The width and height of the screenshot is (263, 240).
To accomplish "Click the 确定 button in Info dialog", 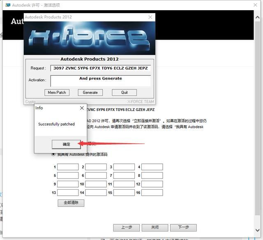I will click(x=66, y=144).
